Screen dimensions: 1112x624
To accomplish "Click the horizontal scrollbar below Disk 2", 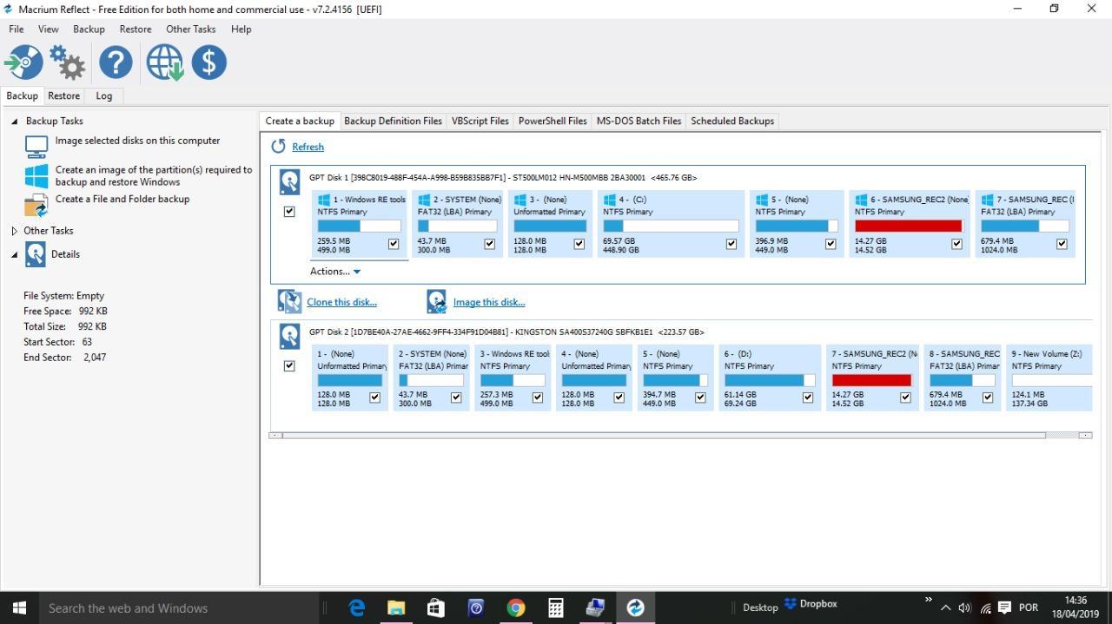I will pos(664,435).
